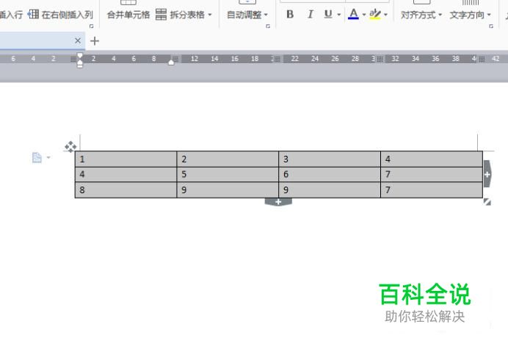The image size is (508, 349).
Task: Click the 拆分表格 split table icon
Action: [161, 15]
